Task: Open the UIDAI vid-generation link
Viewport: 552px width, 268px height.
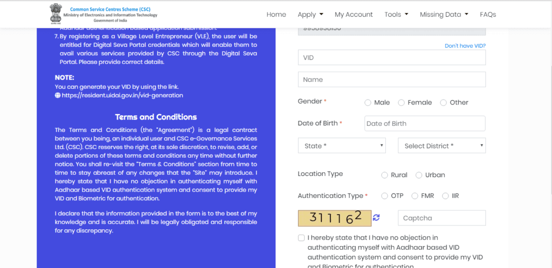Action: tap(122, 95)
